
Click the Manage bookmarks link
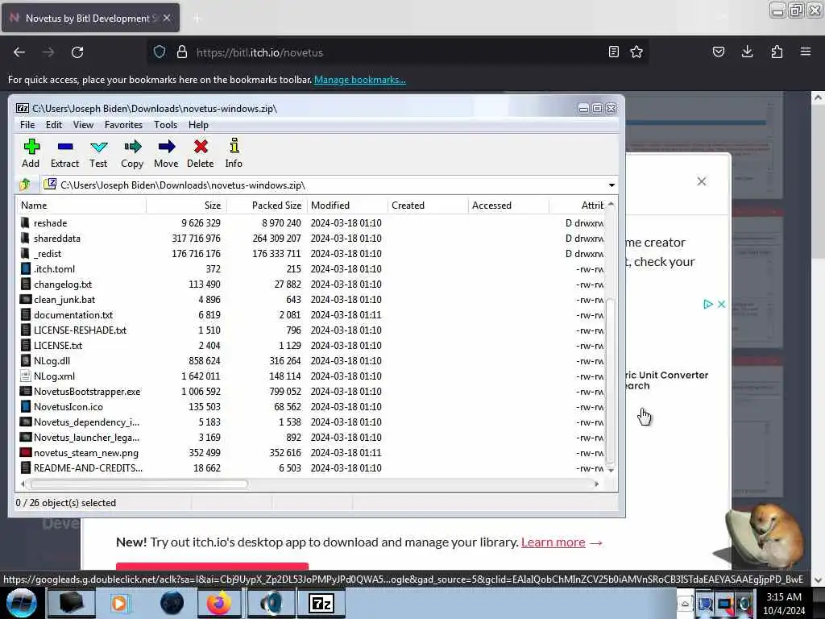click(x=360, y=80)
